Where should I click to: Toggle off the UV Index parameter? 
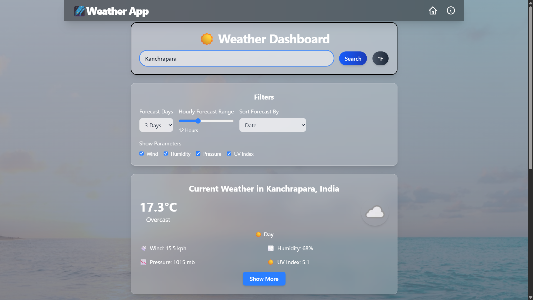(x=229, y=153)
